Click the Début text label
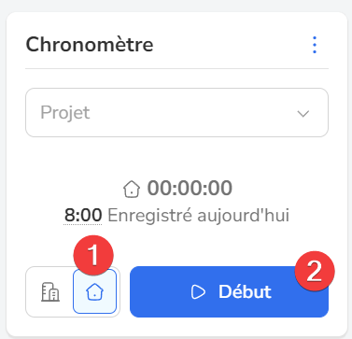 [x=245, y=292]
